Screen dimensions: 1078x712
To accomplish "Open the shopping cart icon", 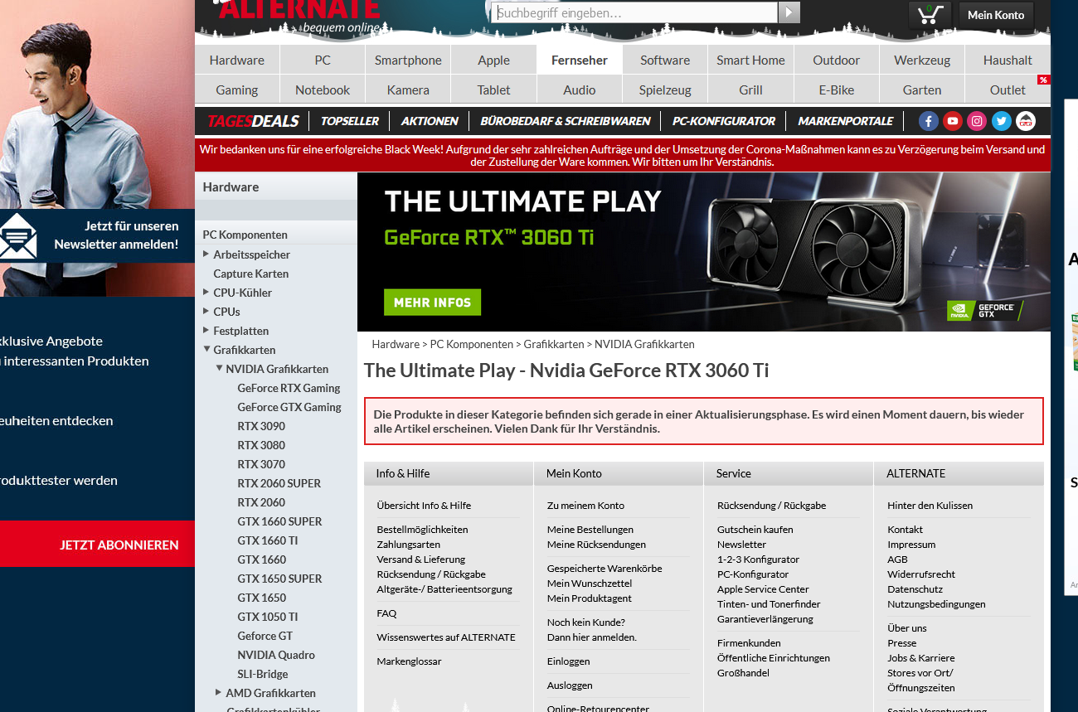I will (930, 14).
